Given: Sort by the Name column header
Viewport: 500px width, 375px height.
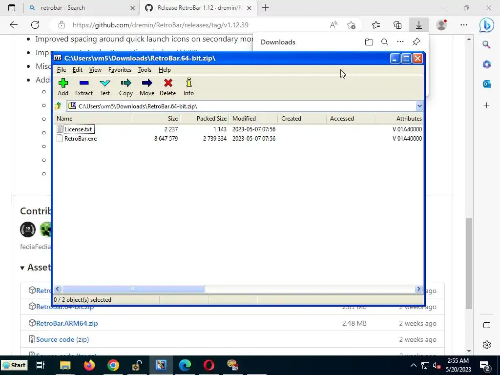Looking at the screenshot, I should click(92, 118).
